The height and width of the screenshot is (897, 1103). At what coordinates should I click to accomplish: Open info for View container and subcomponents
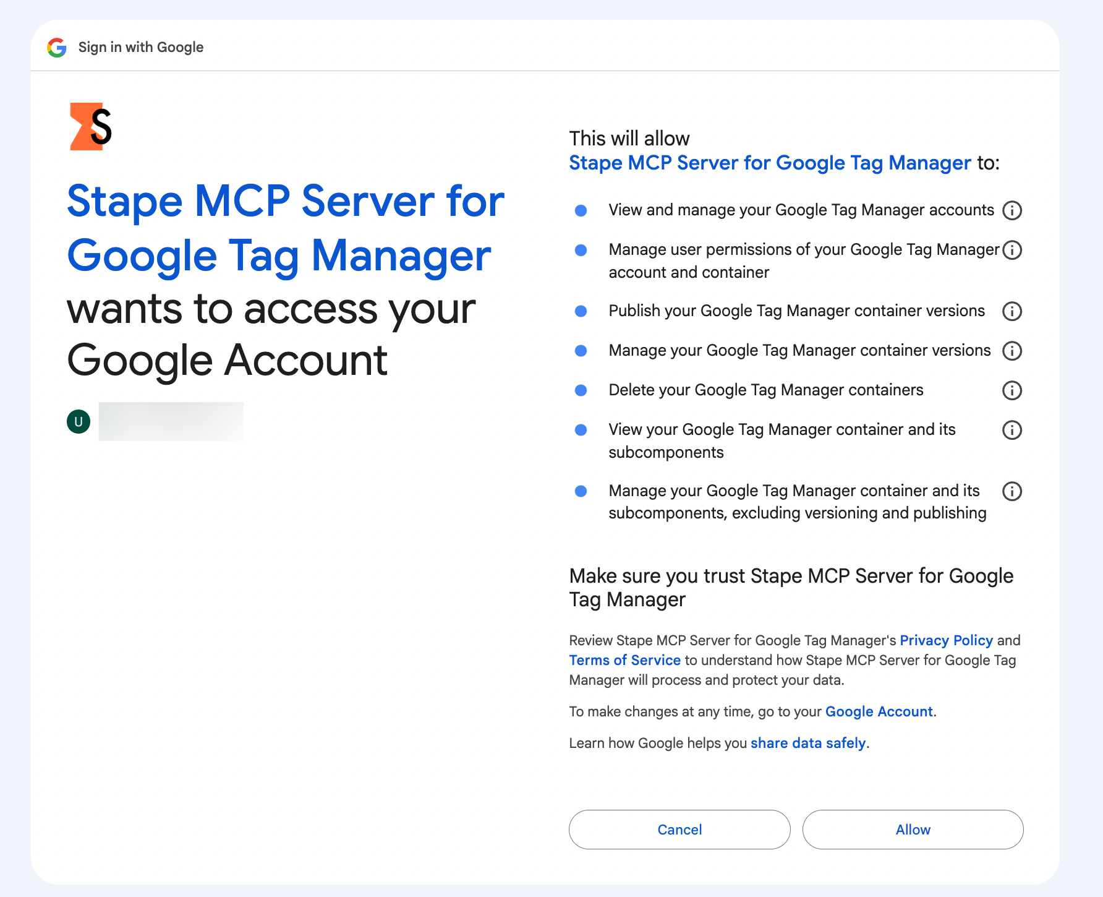click(x=1011, y=430)
